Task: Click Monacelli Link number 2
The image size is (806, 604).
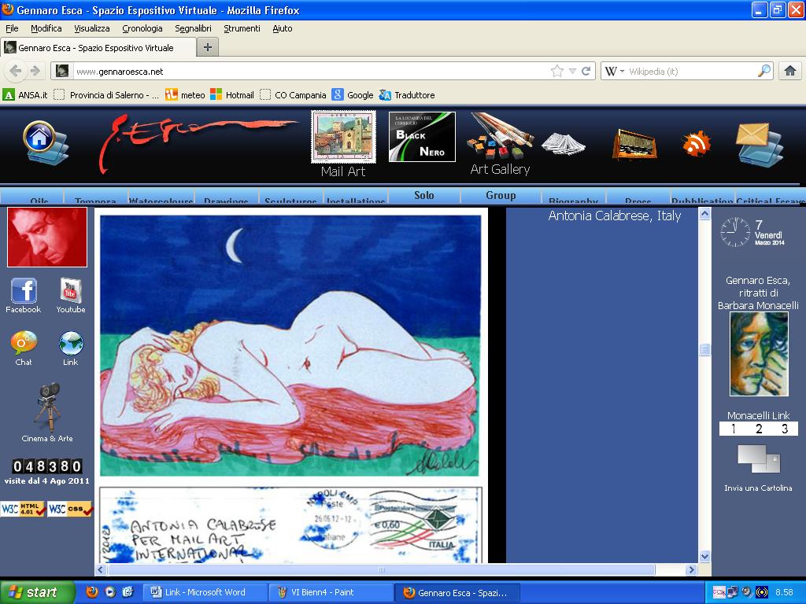Action: [759, 429]
